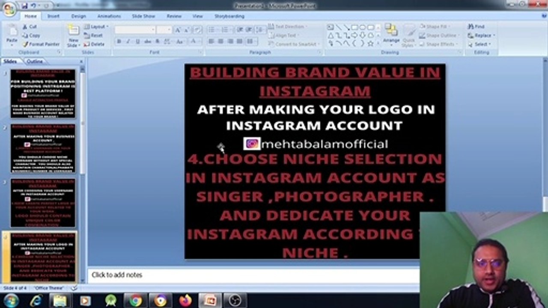Viewport: 548px width, 308px height.
Task: Apply strikethrough to text
Action: pyautogui.click(x=147, y=41)
